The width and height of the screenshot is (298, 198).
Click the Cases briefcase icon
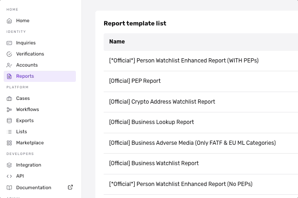(10, 99)
